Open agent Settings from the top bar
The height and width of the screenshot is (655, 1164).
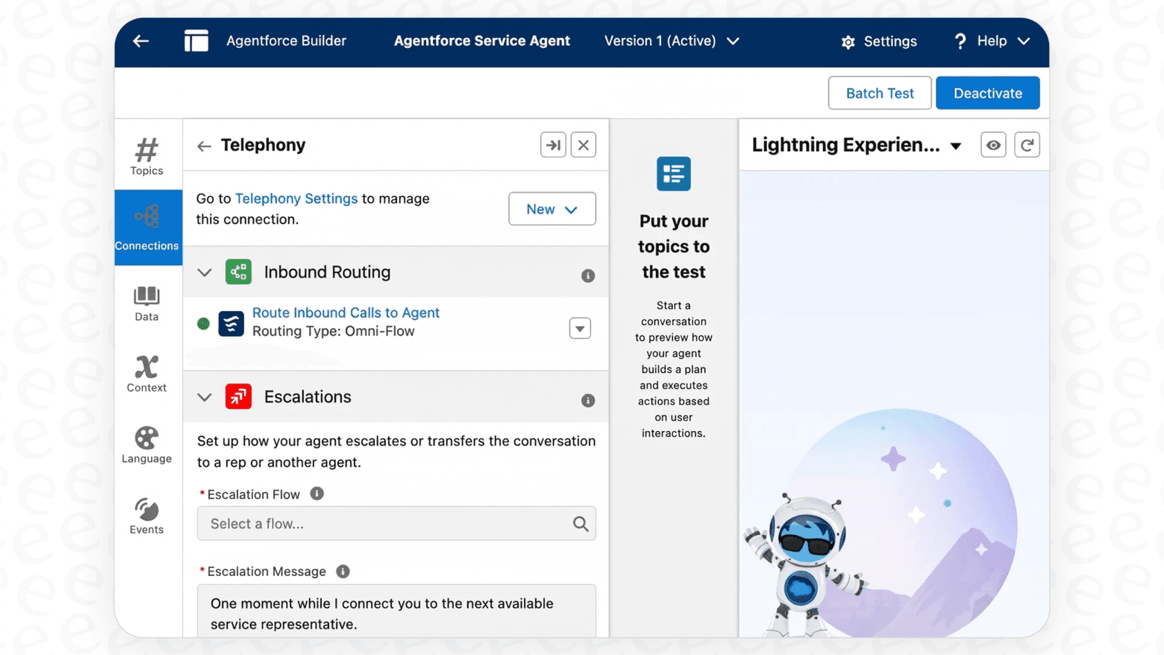[879, 42]
